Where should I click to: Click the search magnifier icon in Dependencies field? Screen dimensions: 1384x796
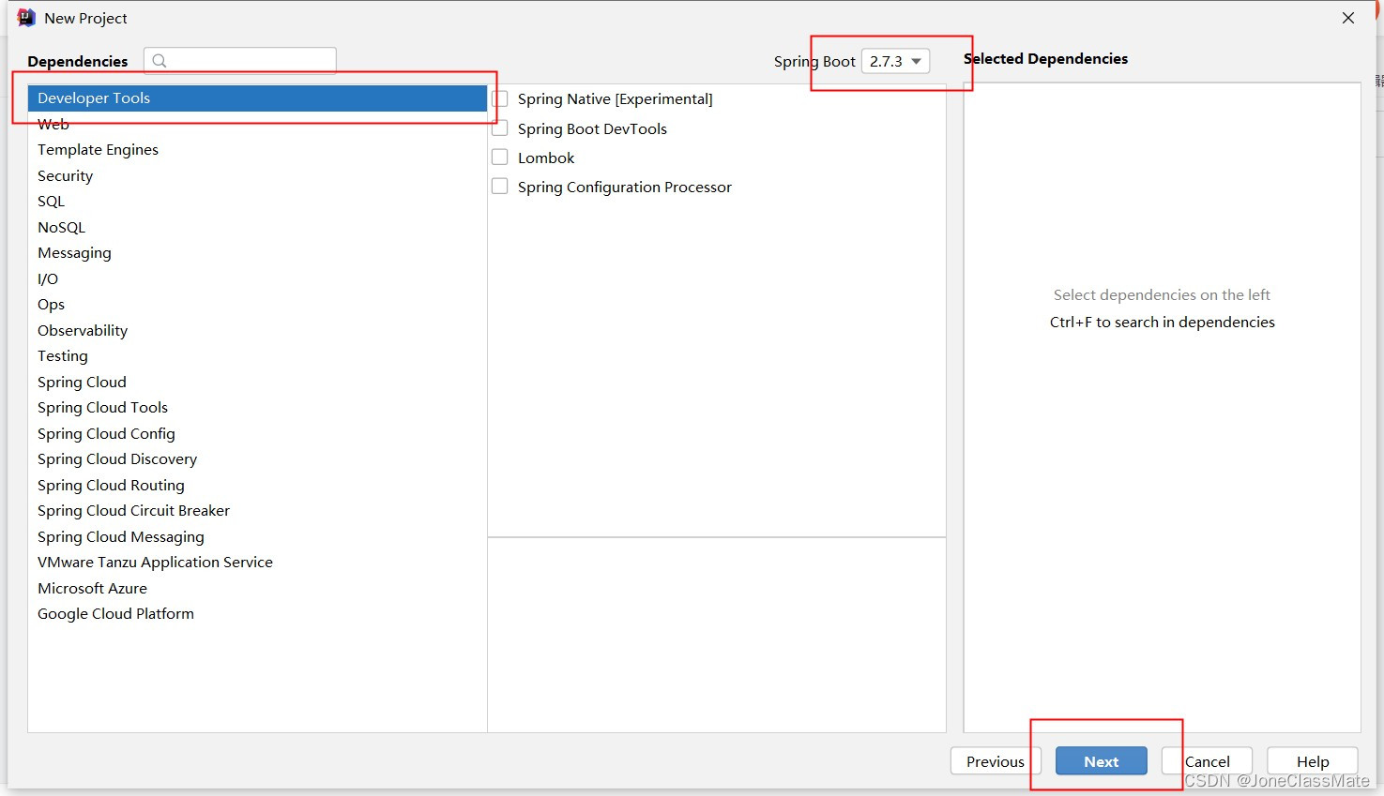point(160,61)
